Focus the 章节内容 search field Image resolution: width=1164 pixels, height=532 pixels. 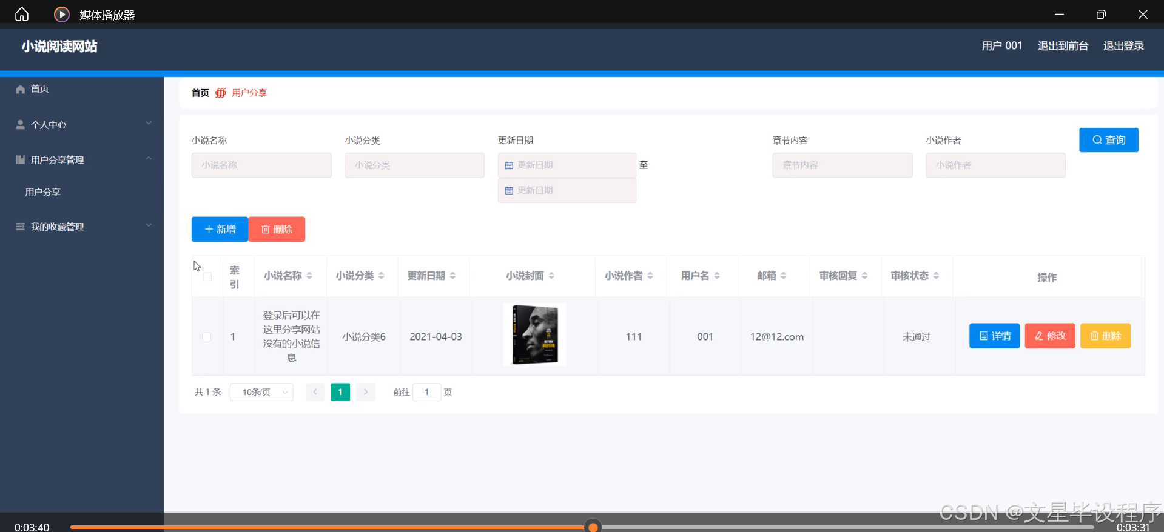click(842, 165)
